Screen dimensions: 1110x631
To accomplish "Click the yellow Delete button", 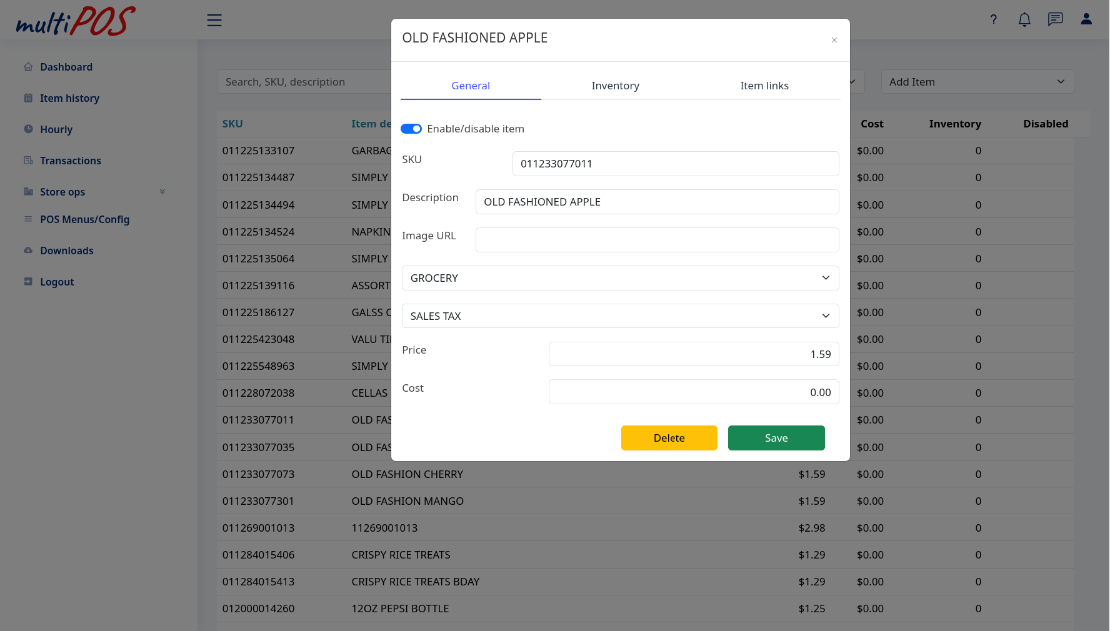I will [669, 438].
